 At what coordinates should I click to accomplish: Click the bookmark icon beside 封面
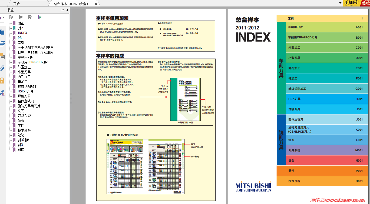14,23
